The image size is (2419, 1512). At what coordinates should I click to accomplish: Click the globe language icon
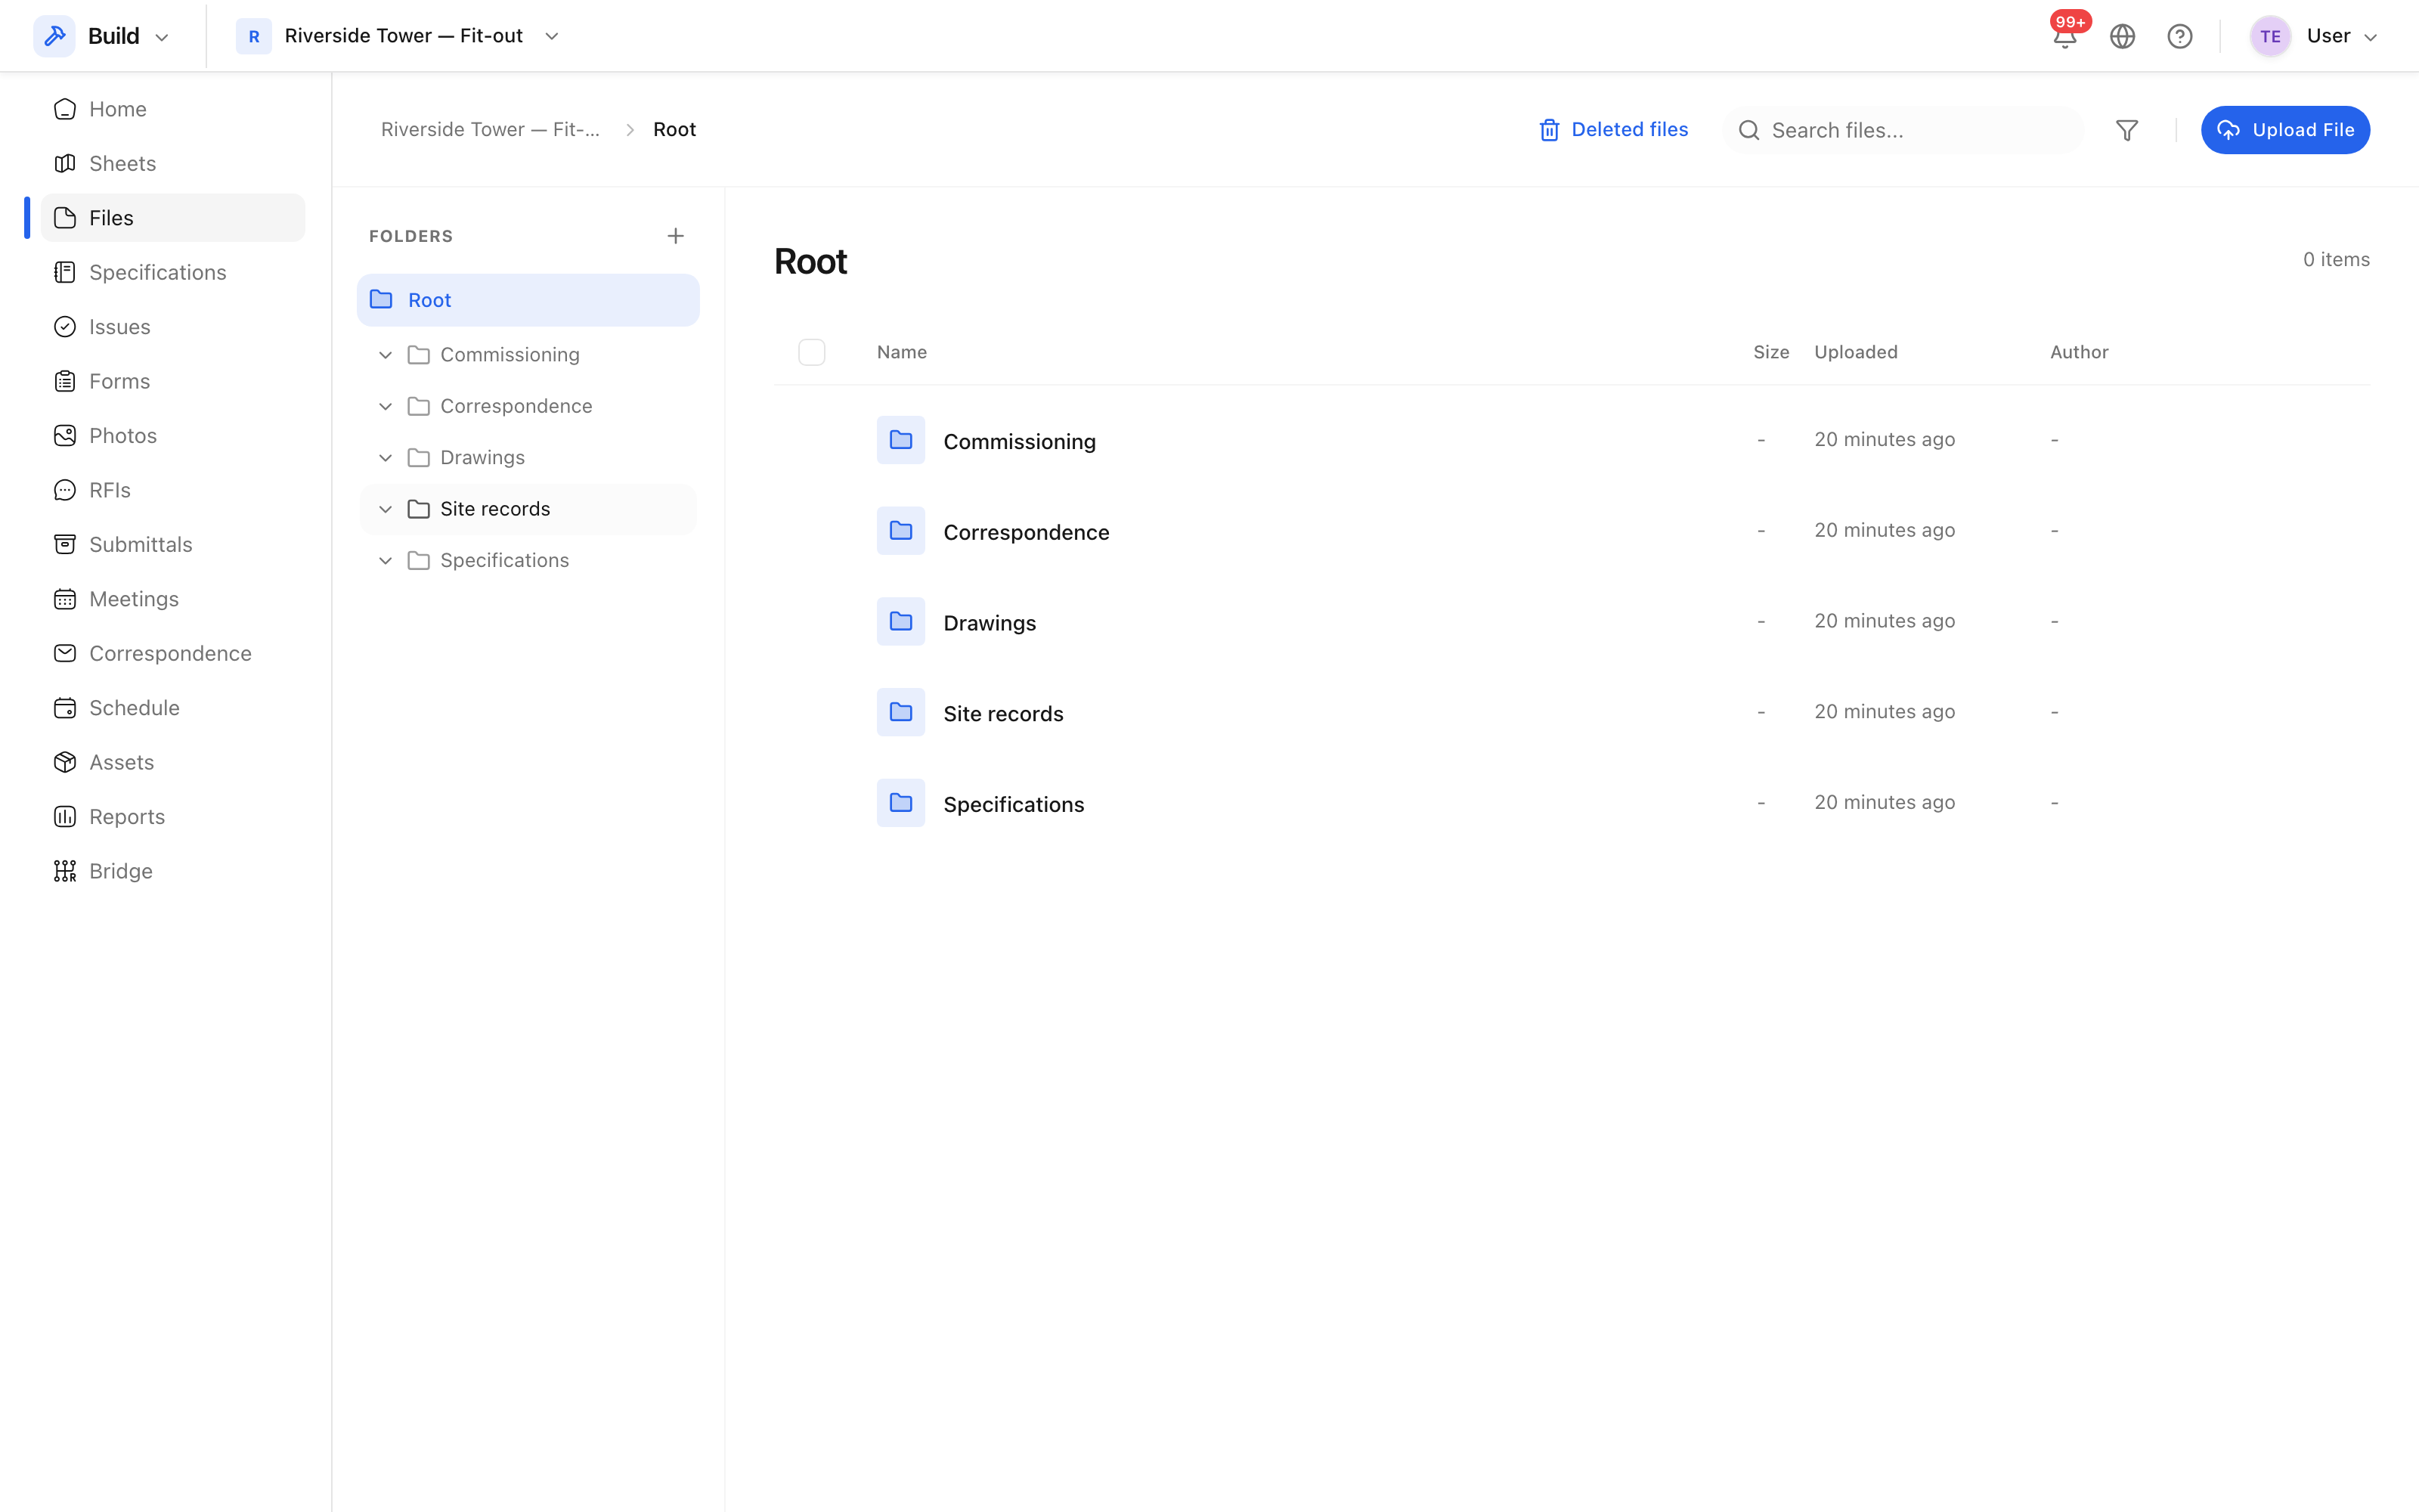[x=2122, y=36]
